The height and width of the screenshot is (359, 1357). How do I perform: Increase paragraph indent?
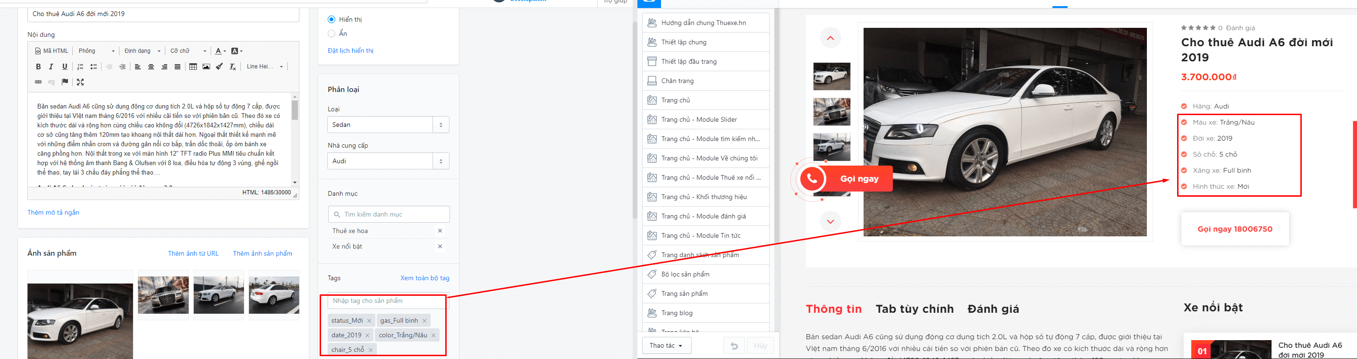123,67
